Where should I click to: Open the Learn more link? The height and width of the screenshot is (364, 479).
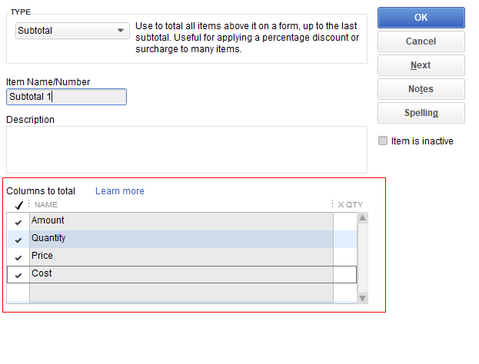point(119,191)
